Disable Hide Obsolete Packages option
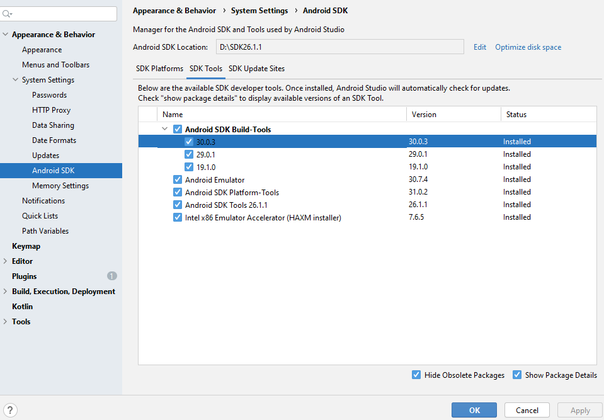The image size is (604, 420). [x=416, y=375]
